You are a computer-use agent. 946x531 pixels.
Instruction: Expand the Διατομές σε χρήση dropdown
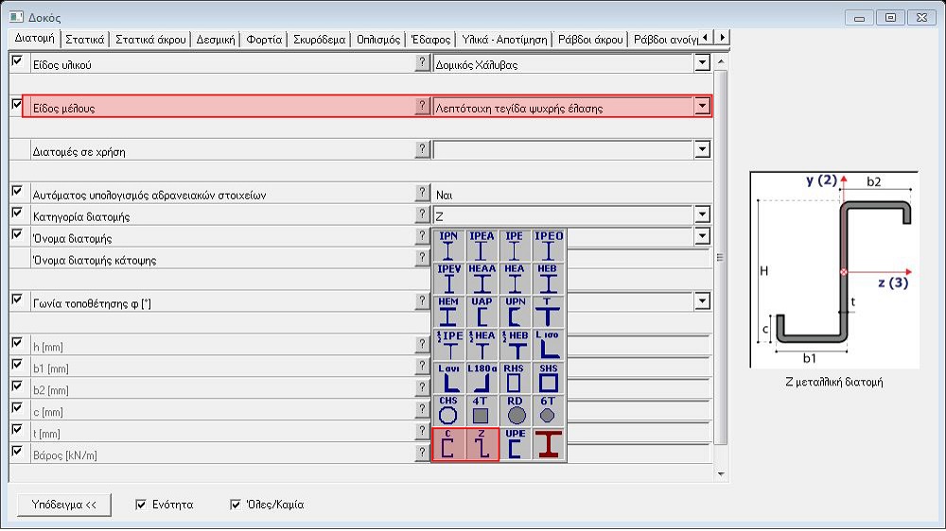point(701,149)
